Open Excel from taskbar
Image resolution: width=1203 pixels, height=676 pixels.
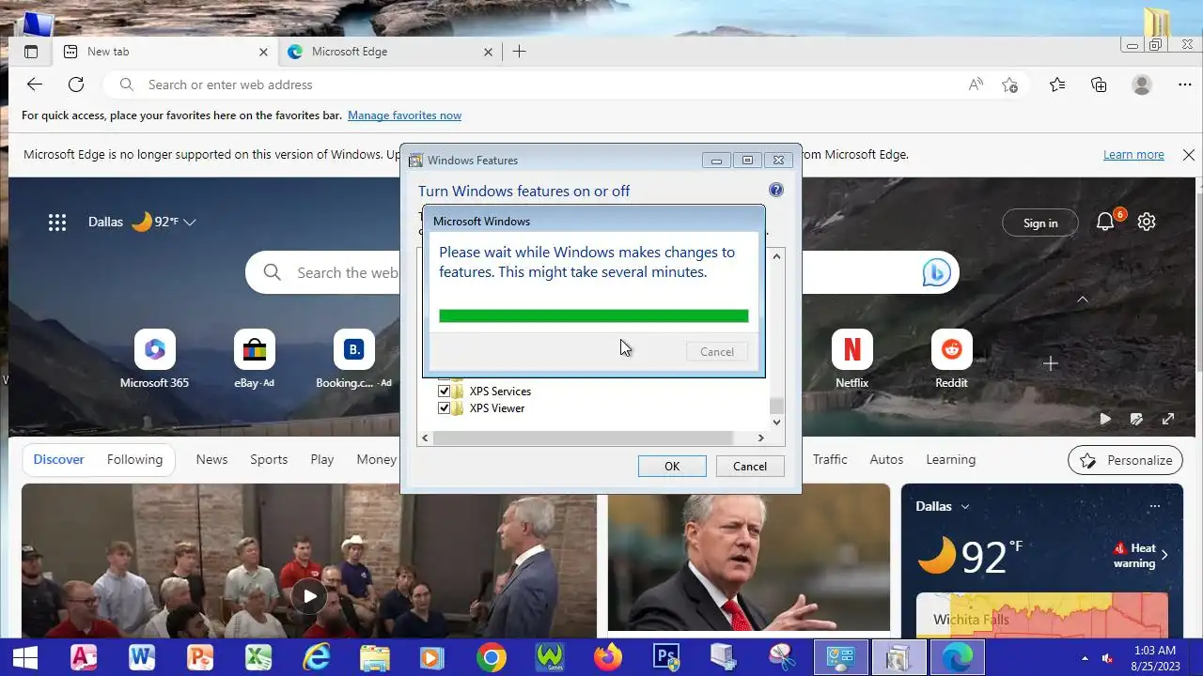pos(258,657)
